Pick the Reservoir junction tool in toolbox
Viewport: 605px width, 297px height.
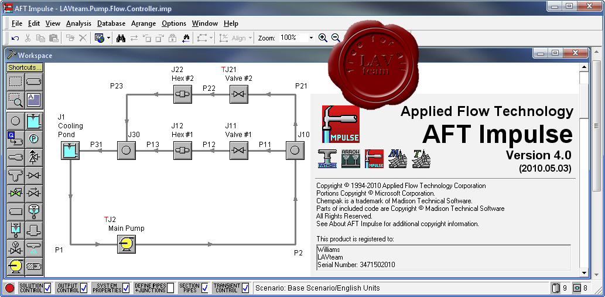35,121
